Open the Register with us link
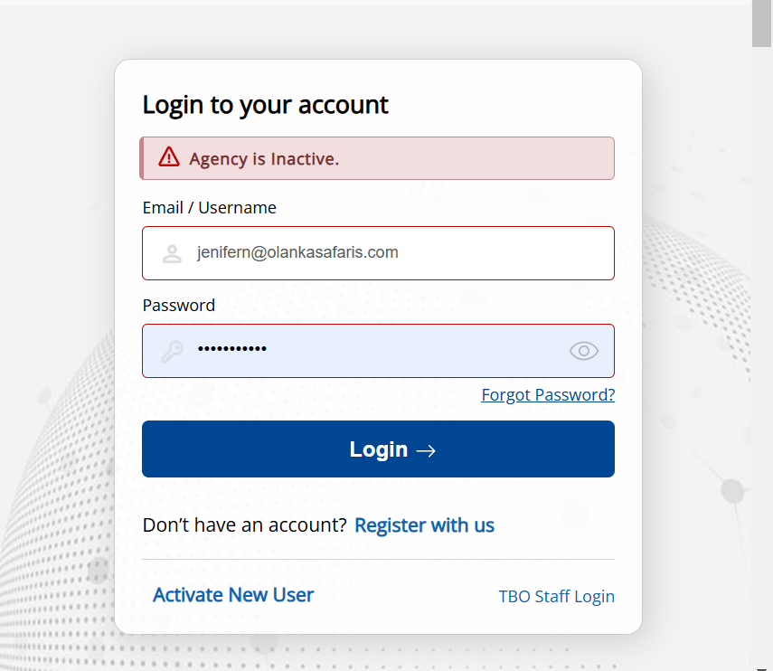The width and height of the screenshot is (773, 671). click(x=424, y=525)
